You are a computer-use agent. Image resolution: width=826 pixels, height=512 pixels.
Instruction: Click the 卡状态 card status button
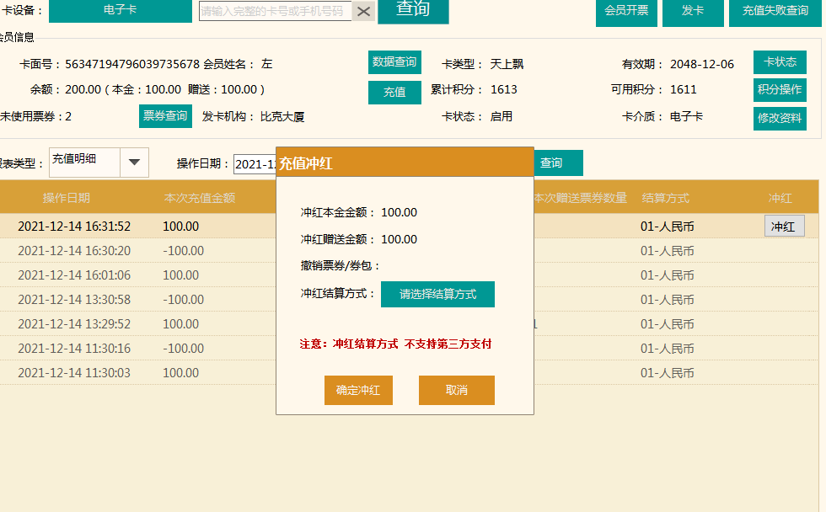click(780, 62)
